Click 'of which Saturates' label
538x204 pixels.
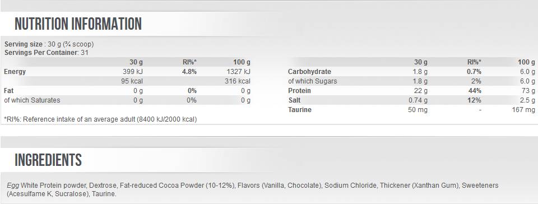pyautogui.click(x=32, y=100)
